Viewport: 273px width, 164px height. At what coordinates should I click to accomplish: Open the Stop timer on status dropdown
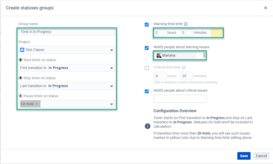click(67, 86)
